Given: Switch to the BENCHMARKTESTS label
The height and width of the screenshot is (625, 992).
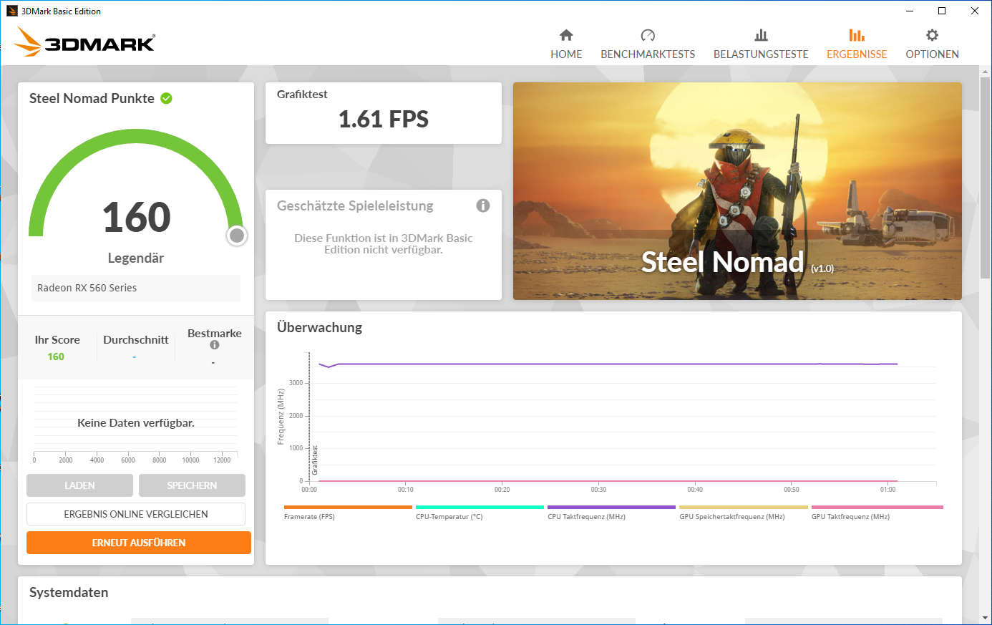Looking at the screenshot, I should click(648, 54).
